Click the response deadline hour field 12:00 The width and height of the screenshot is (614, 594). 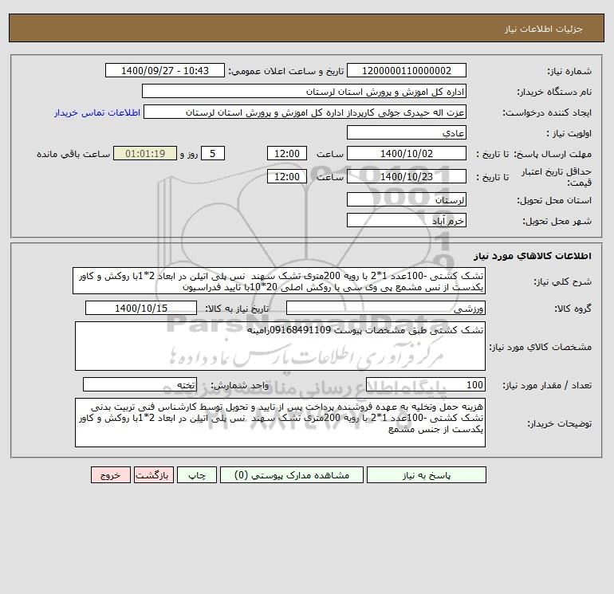pyautogui.click(x=286, y=154)
